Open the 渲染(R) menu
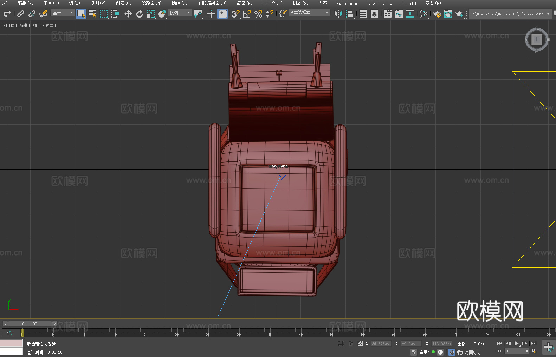This screenshot has width=556, height=357. point(244,3)
